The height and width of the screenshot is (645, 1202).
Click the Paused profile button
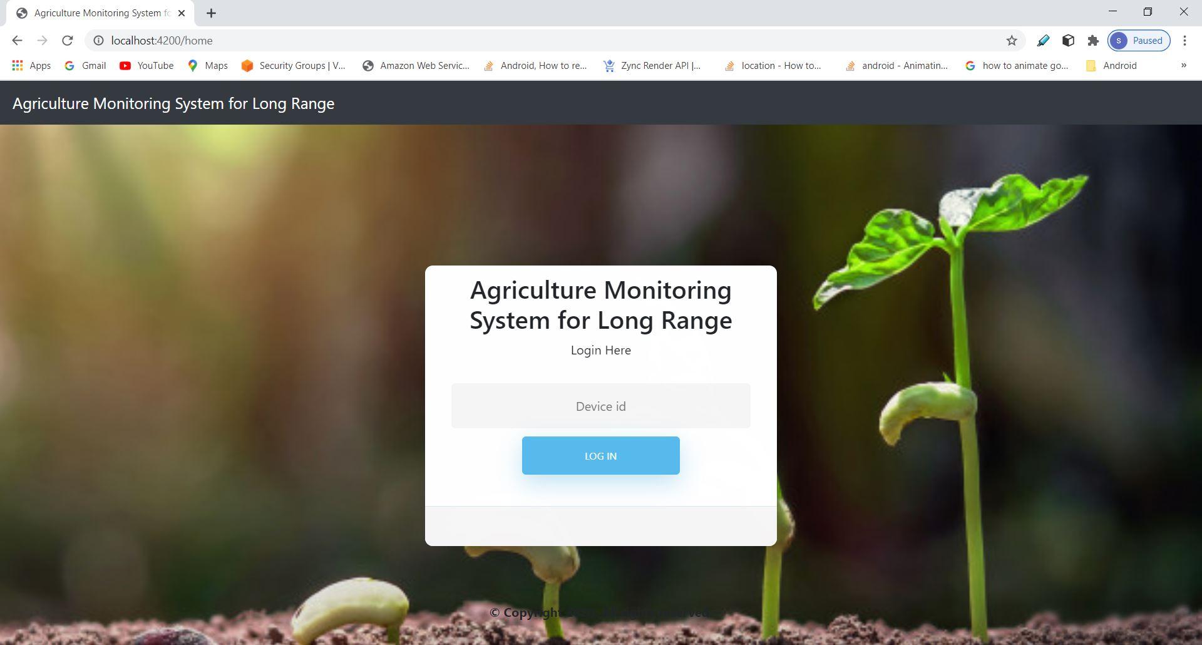[x=1139, y=41]
